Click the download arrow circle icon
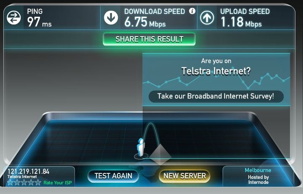Image resolution: width=303 pixels, height=194 pixels. [x=111, y=18]
